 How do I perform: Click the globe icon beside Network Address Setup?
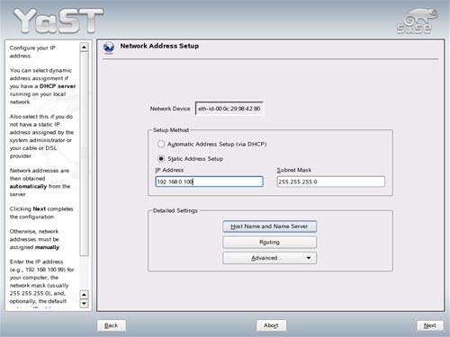(x=109, y=48)
